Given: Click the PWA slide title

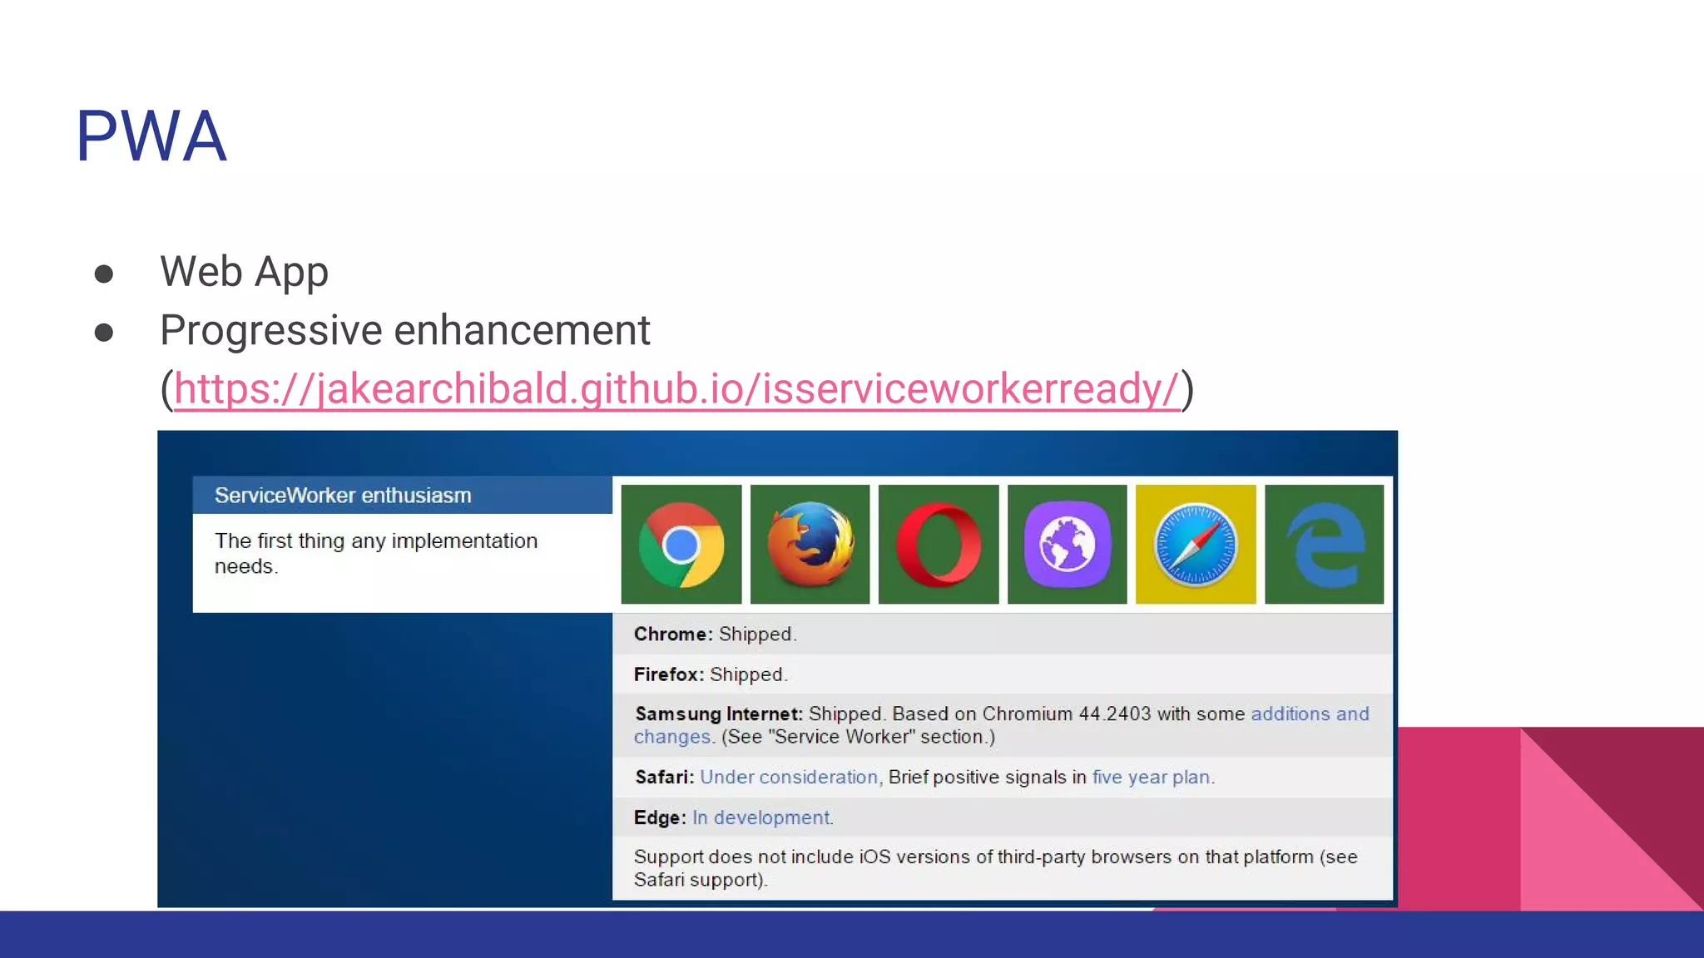Looking at the screenshot, I should 151,136.
